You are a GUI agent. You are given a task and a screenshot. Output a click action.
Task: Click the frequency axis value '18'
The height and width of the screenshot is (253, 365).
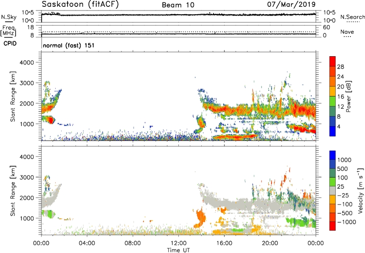pos(31,27)
